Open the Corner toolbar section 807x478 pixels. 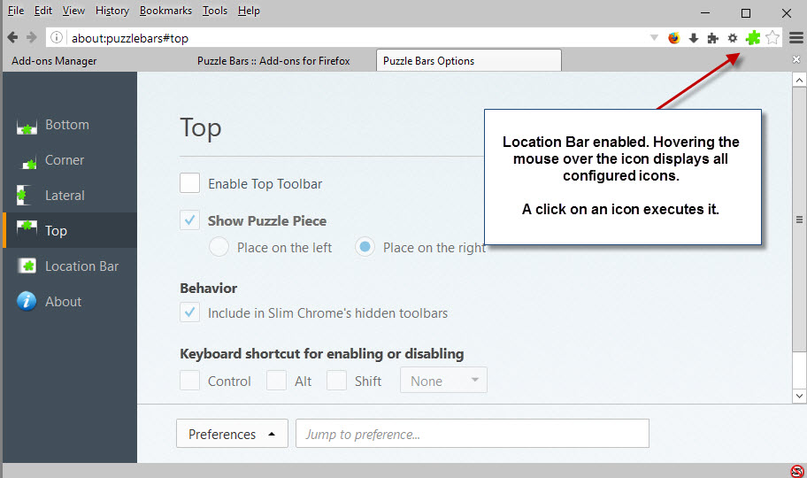(70, 160)
